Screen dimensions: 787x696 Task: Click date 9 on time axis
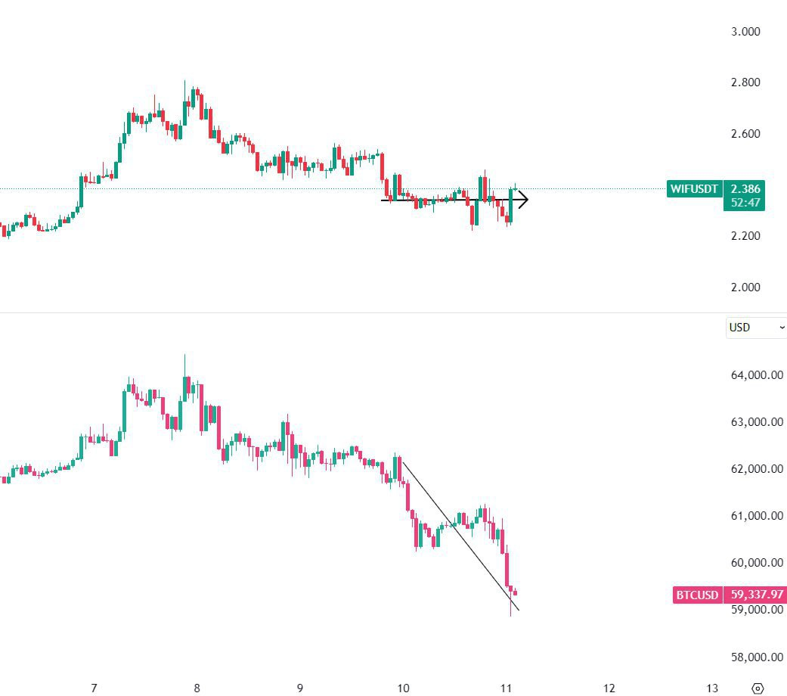pos(300,688)
